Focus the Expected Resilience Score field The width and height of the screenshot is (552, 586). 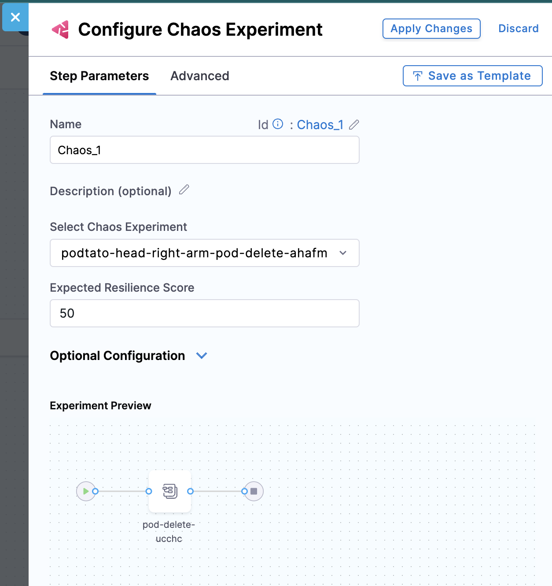[204, 313]
